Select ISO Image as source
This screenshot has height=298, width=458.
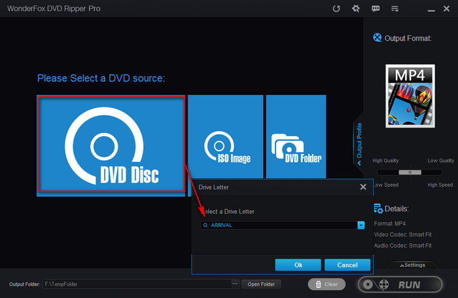point(226,137)
